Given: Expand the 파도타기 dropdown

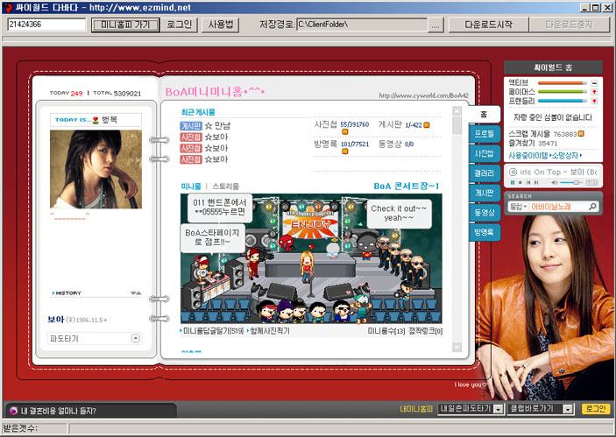Looking at the screenshot, I should coord(136,338).
